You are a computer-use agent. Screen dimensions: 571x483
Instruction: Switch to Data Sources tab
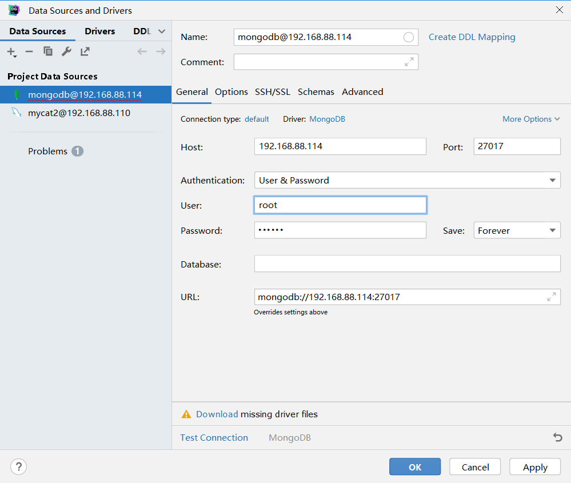(x=38, y=31)
